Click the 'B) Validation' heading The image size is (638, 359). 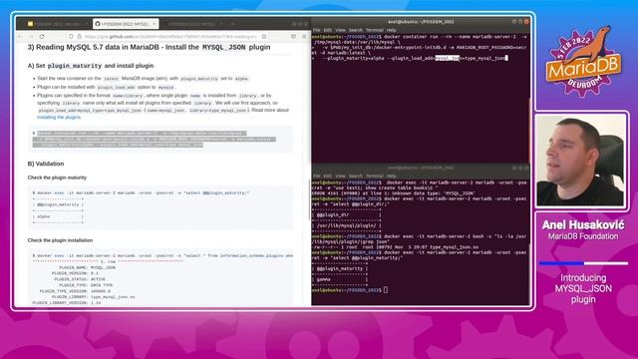(46, 164)
